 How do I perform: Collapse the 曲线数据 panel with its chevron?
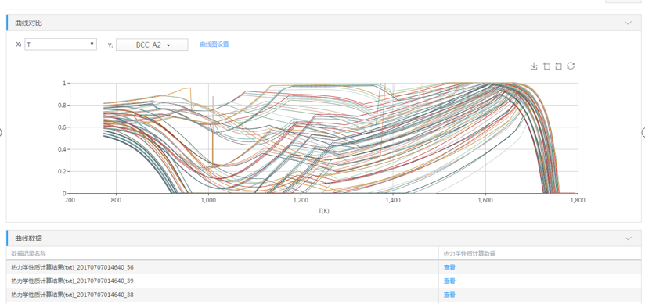point(628,238)
